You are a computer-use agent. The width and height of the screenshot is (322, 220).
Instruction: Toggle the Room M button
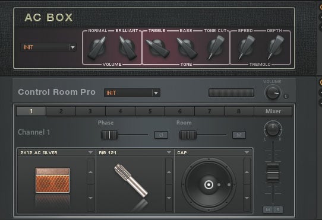click(239, 135)
